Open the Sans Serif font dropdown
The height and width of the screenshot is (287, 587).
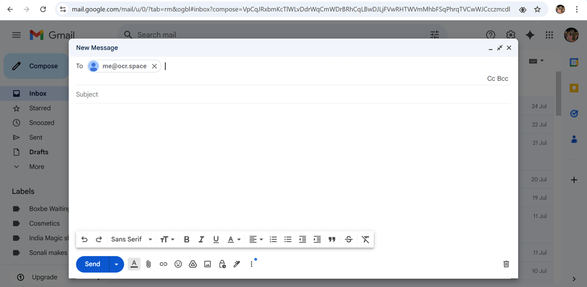[x=131, y=239]
